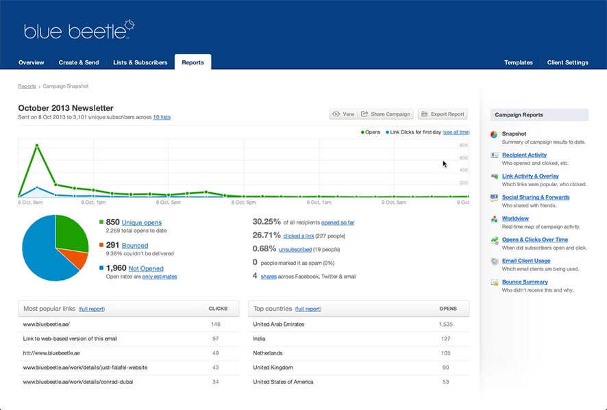Click the Opens & Clicks Over Time icon
This screenshot has height=410, width=607.
495,240
